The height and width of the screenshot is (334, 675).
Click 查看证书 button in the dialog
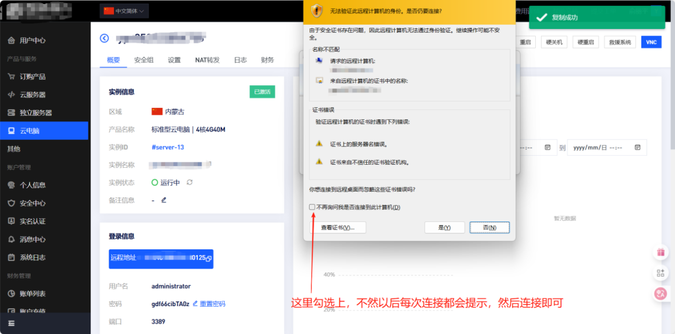[337, 228]
